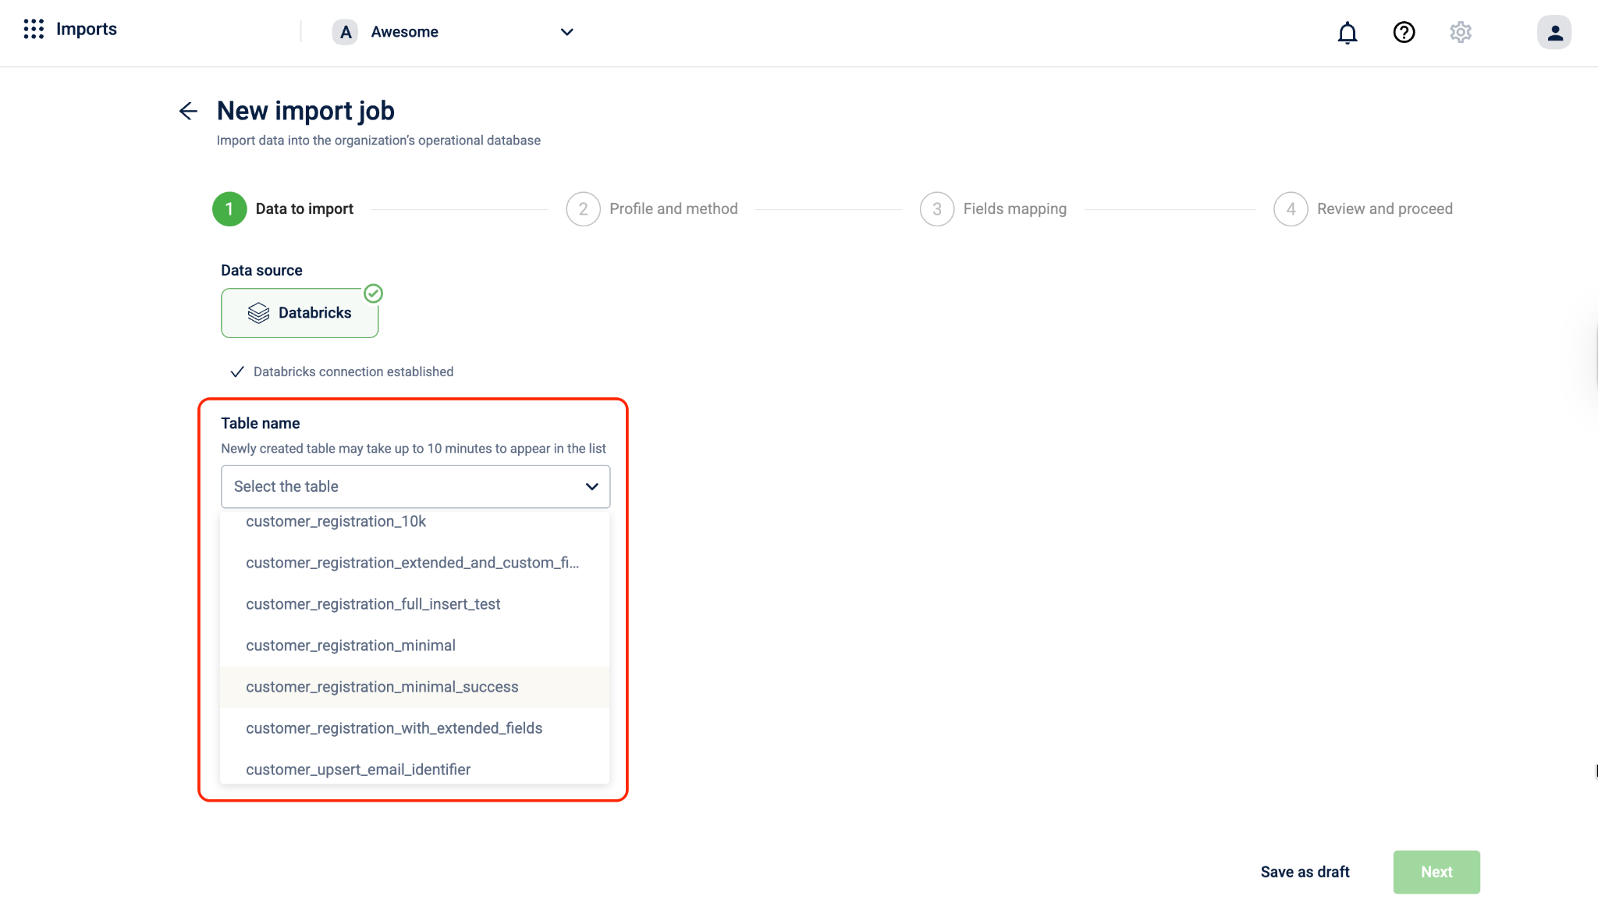Pick customer_registration_with_extended_fields table
This screenshot has width=1598, height=907.
tap(394, 728)
